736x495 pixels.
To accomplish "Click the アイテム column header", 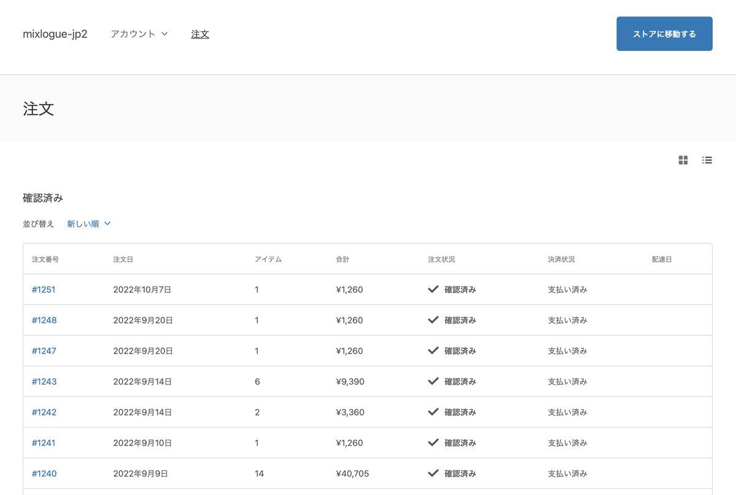I will click(x=268, y=259).
